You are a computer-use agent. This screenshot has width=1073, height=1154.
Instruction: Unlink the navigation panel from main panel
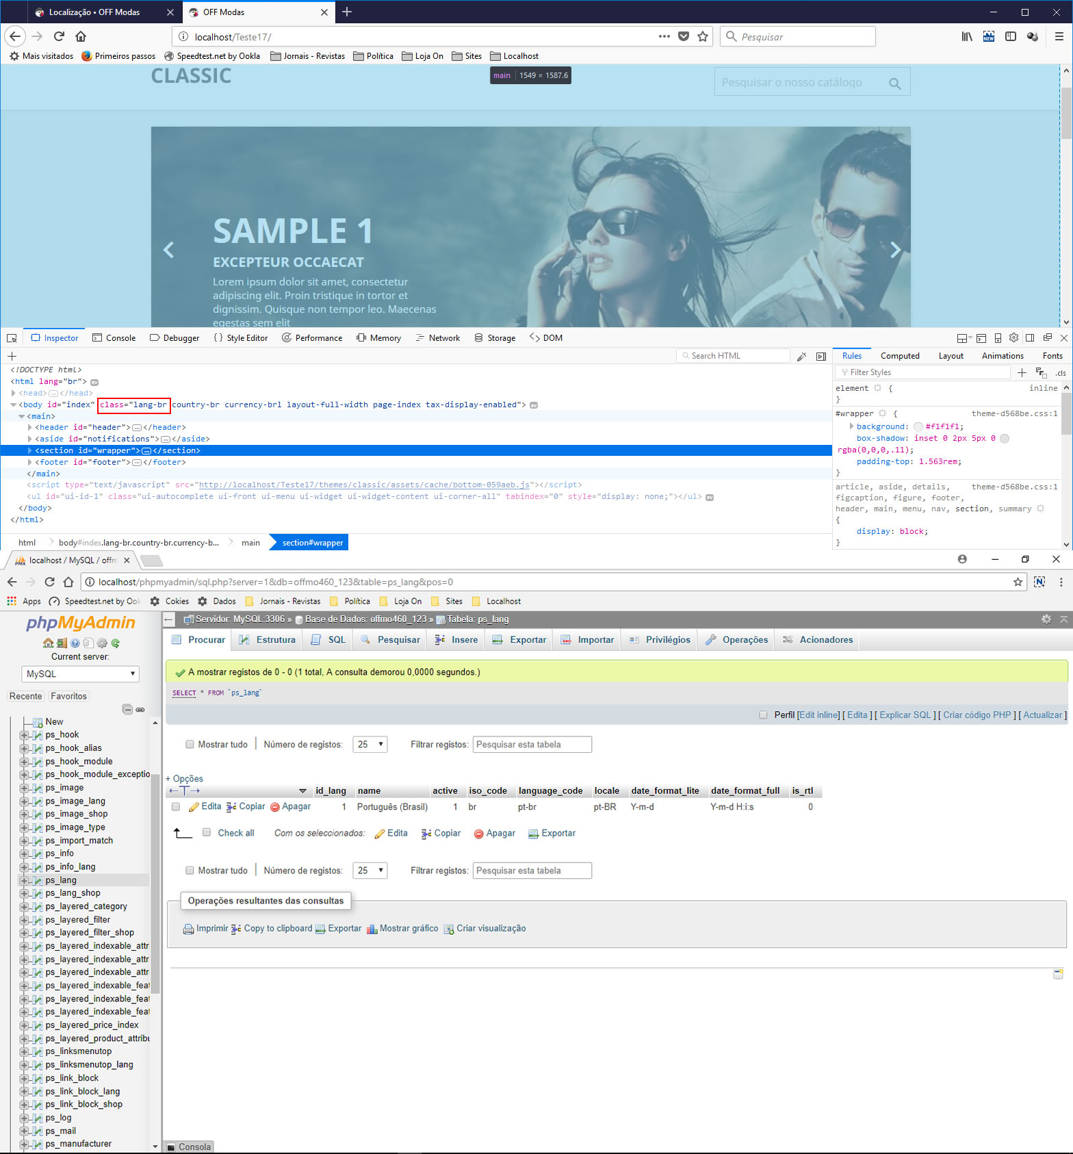(140, 709)
